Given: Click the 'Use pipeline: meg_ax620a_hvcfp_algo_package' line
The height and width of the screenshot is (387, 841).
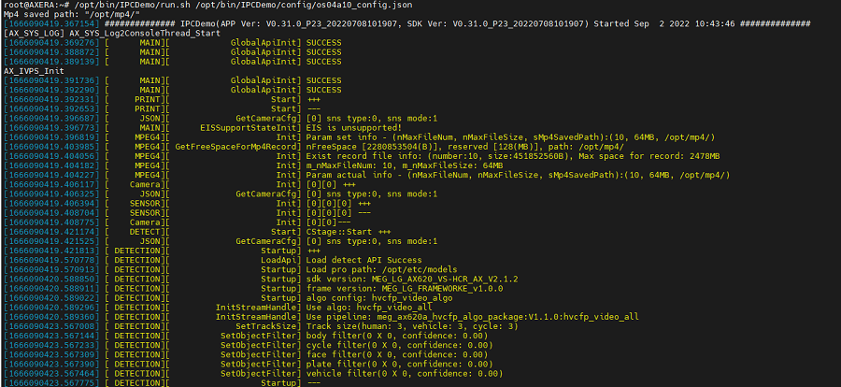Looking at the screenshot, I should click(473, 317).
